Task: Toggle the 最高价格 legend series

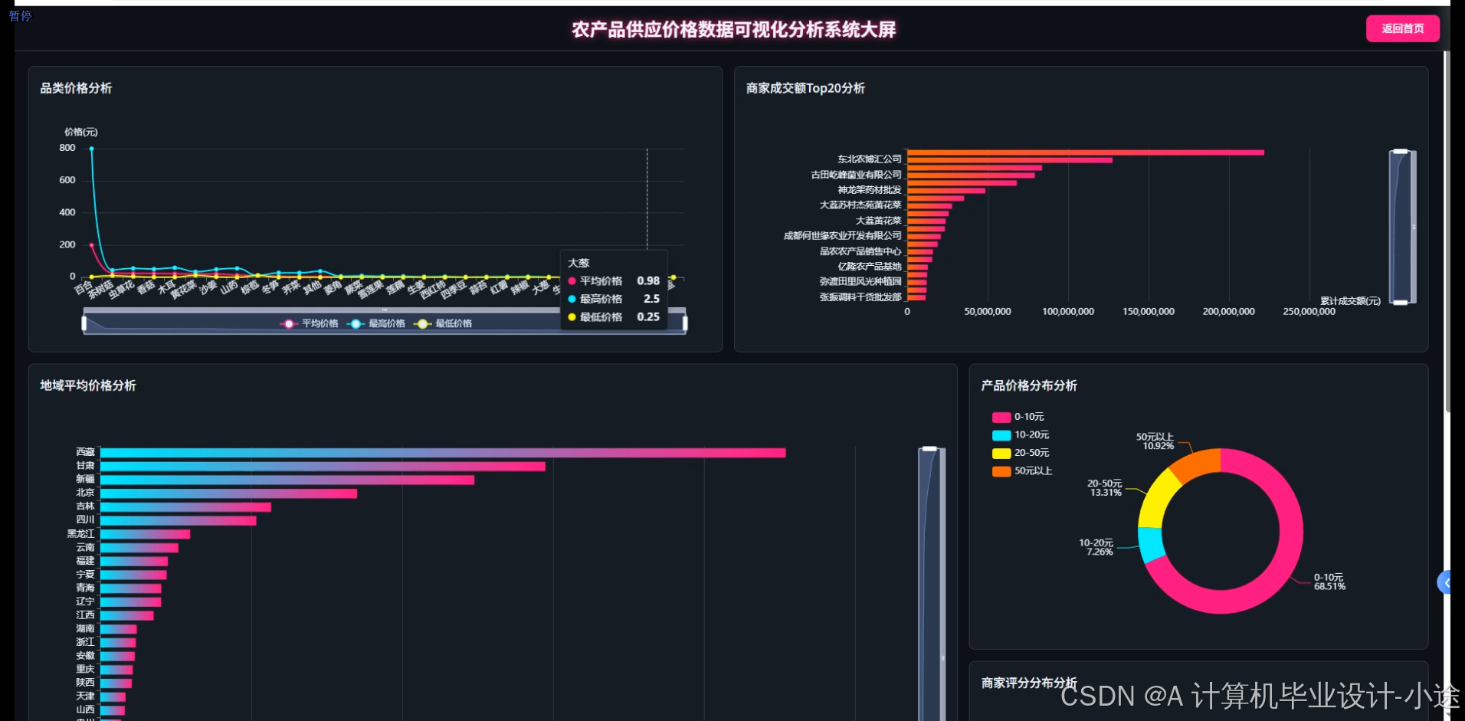Action: (x=376, y=323)
